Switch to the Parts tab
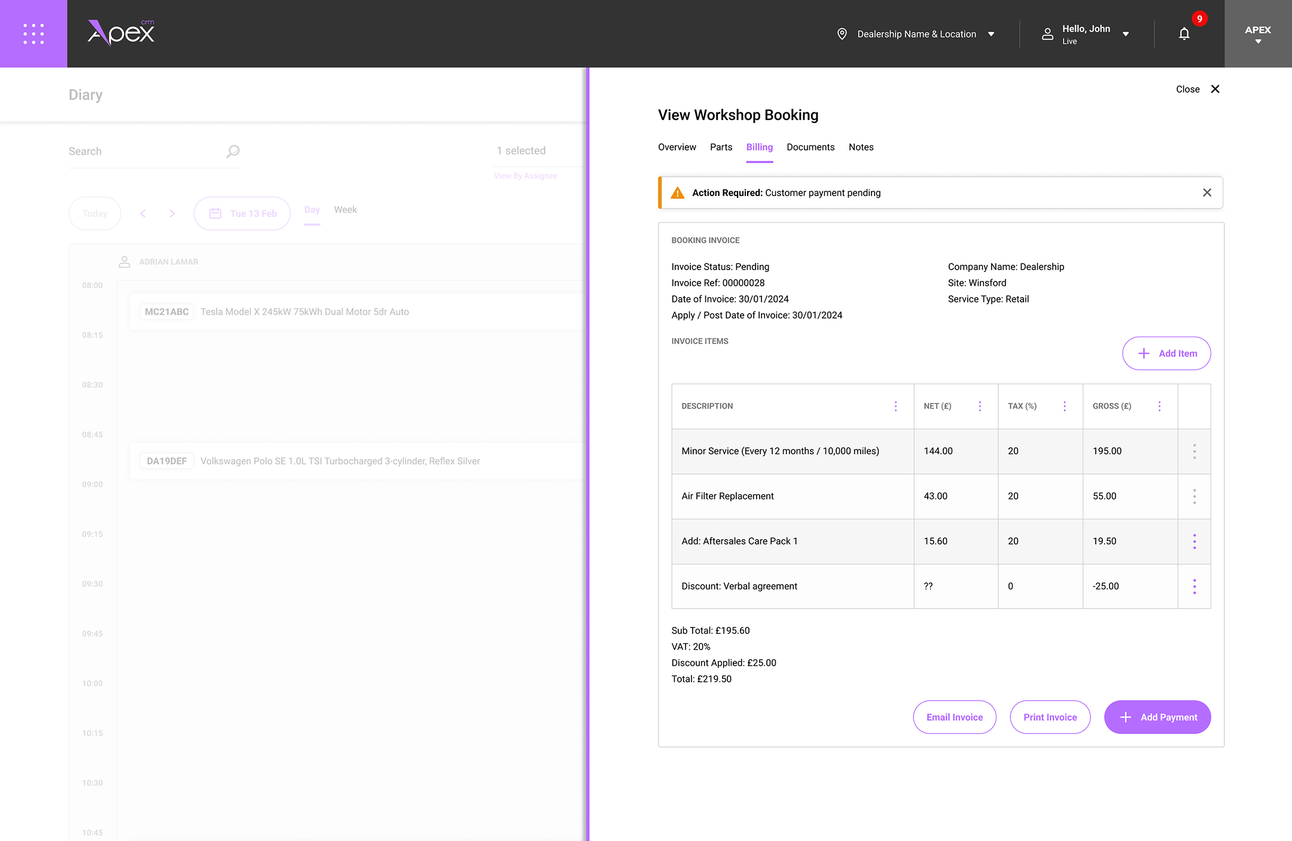The image size is (1292, 841). point(721,147)
